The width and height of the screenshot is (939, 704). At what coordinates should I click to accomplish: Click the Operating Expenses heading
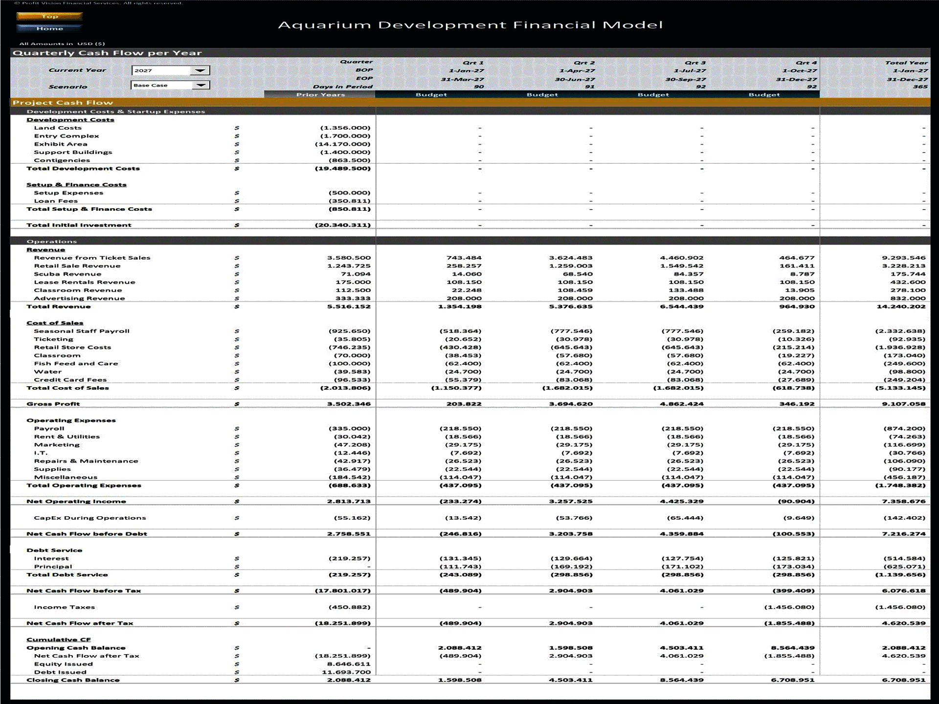pos(71,420)
